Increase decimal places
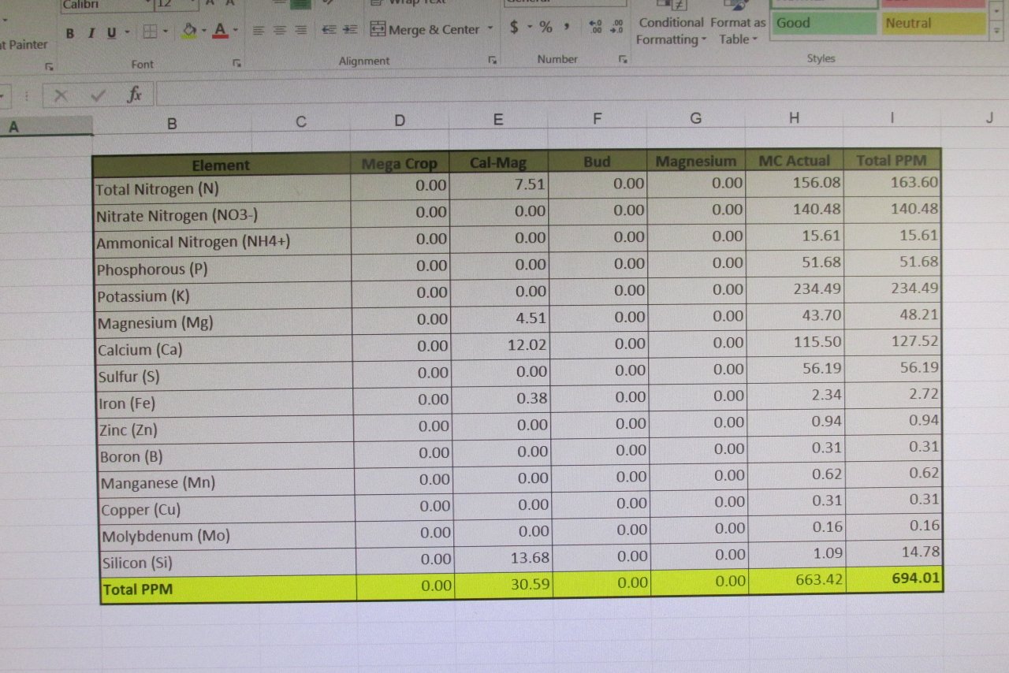 point(596,27)
